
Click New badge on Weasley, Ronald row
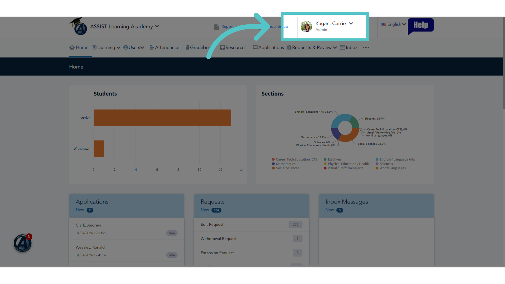click(x=172, y=255)
